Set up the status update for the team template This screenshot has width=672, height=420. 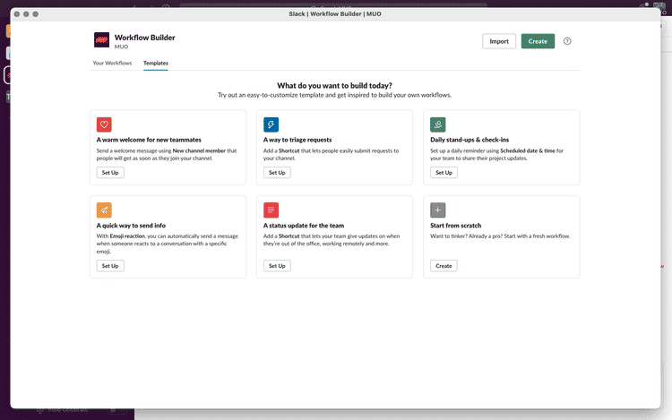pyautogui.click(x=277, y=266)
